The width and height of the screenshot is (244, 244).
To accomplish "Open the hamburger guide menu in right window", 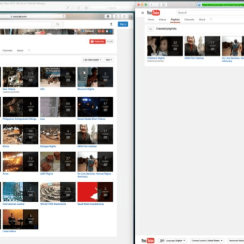I will pyautogui.click(x=143, y=13).
